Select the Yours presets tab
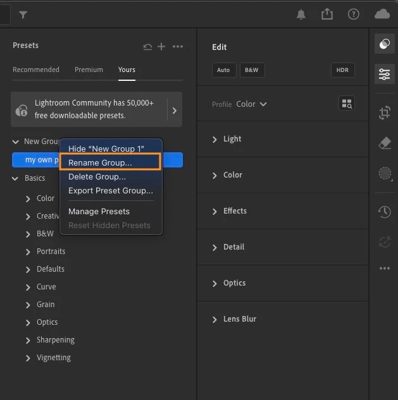 point(127,70)
